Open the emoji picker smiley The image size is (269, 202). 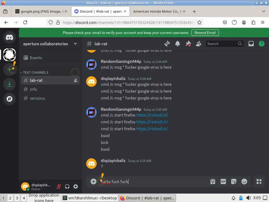(x=244, y=181)
